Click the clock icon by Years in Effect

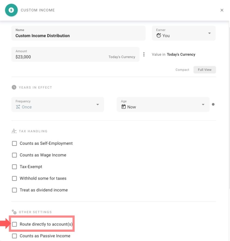coord(14,87)
